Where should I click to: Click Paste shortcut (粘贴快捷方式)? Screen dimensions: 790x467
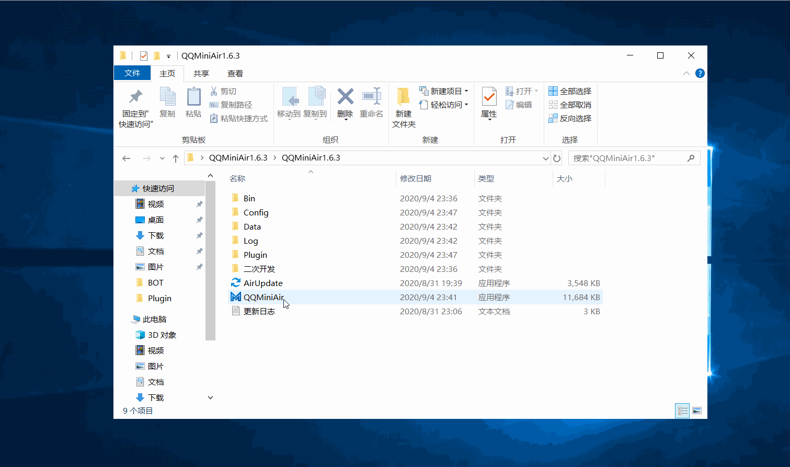coord(238,118)
